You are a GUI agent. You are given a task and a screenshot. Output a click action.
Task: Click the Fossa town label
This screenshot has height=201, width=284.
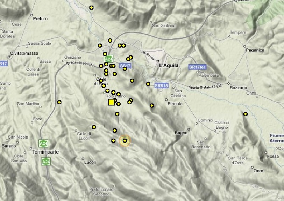(x=273, y=156)
